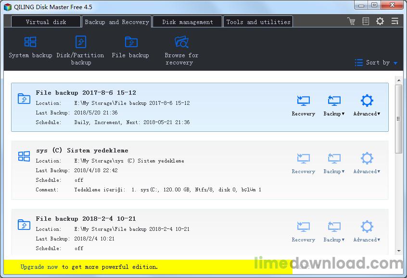Click Advanced gear for sys (C) Sistem yedekleme
Screen dimensions: 407x278
pyautogui.click(x=367, y=158)
